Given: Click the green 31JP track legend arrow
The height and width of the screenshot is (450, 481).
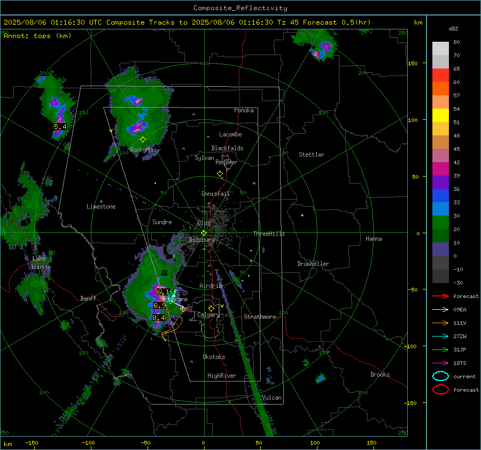Looking at the screenshot, I should (440, 349).
